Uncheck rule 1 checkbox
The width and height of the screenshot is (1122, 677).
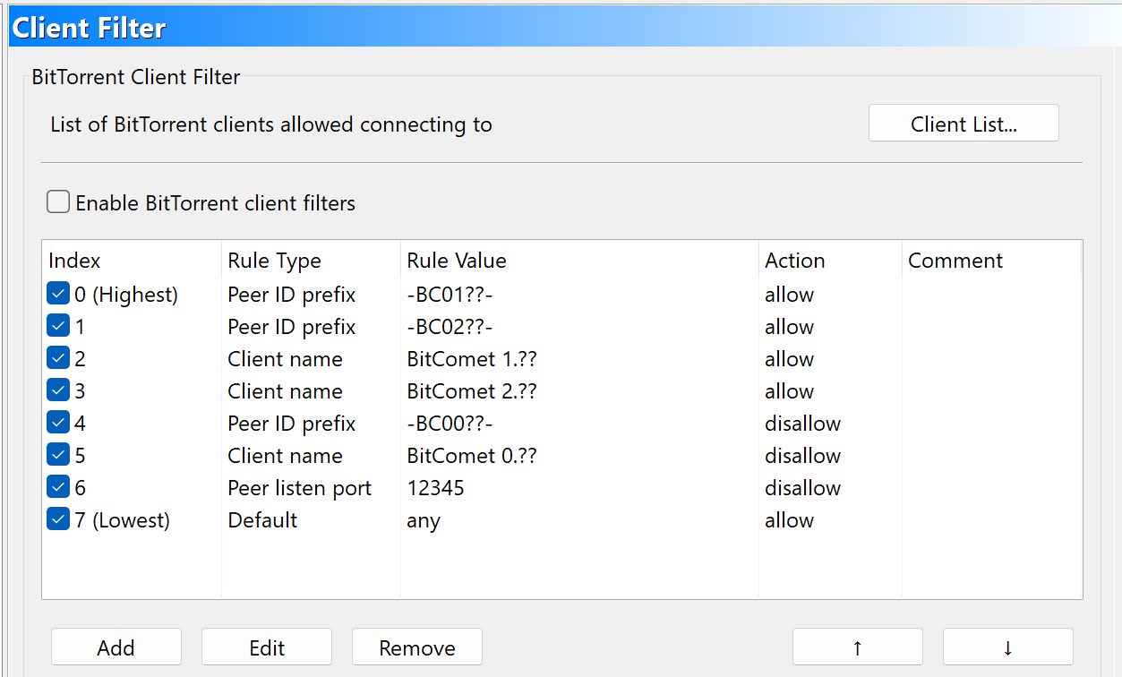tap(58, 326)
